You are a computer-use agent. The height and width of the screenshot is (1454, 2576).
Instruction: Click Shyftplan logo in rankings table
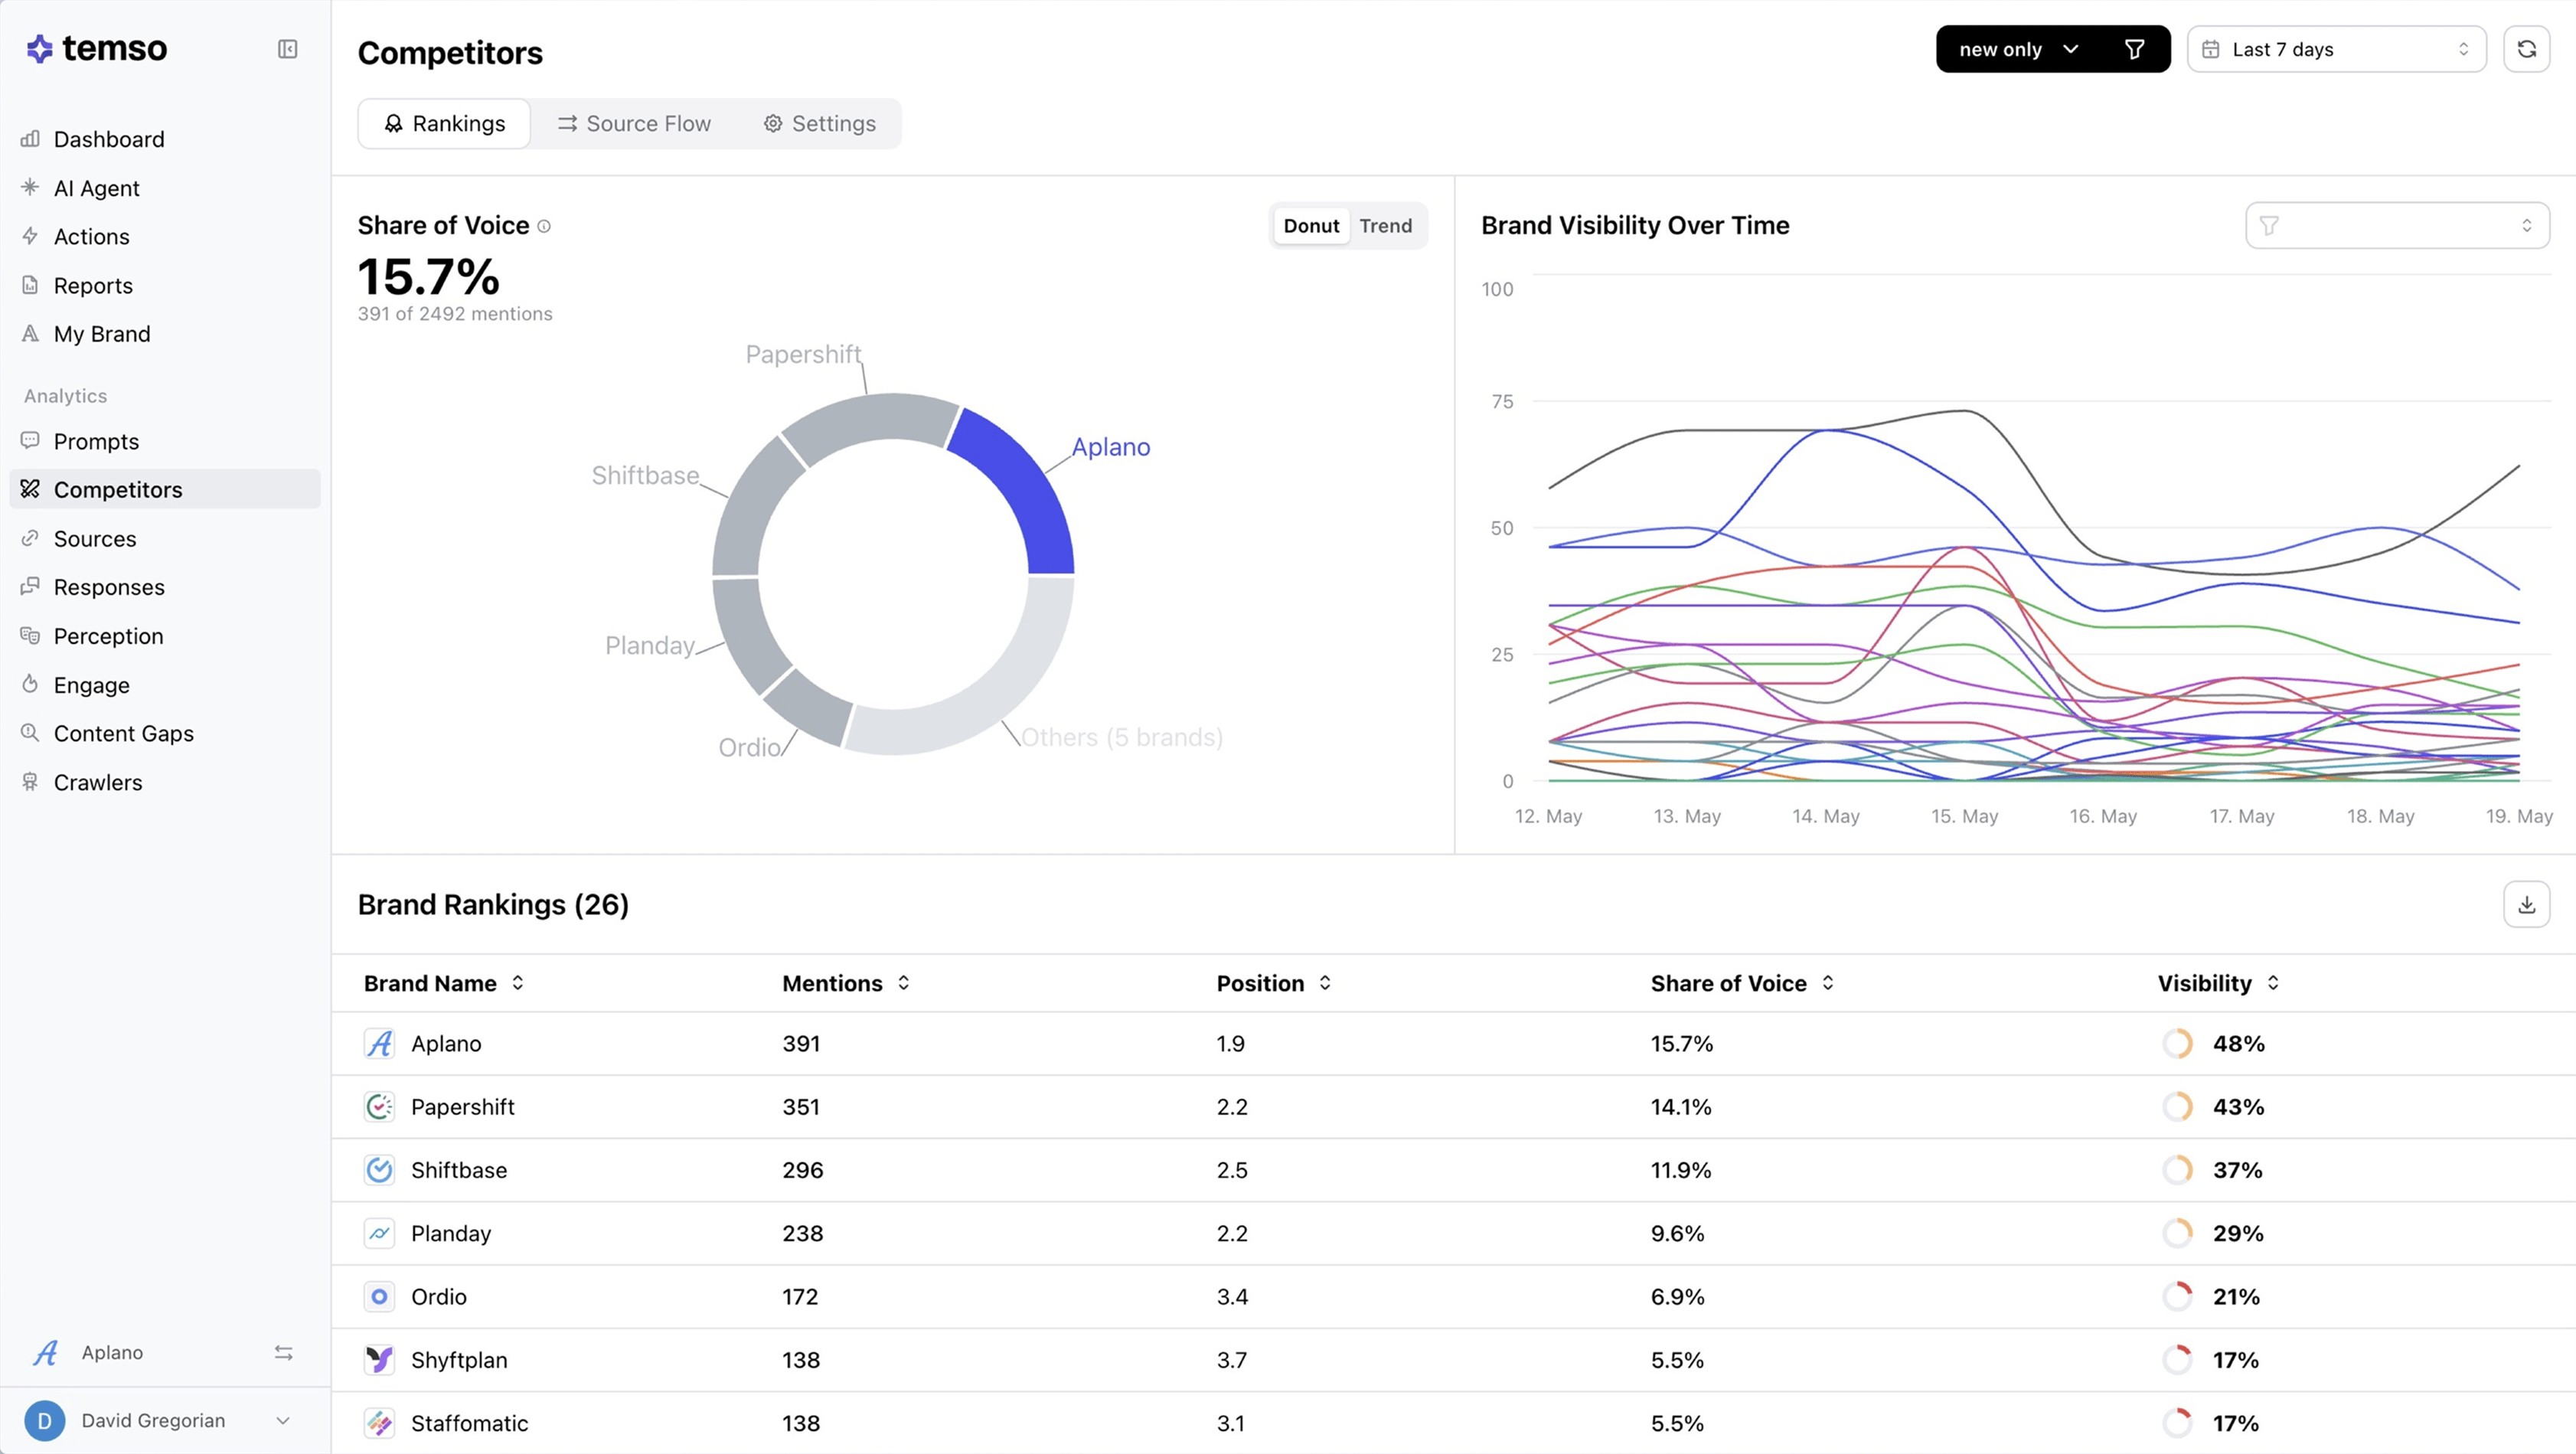pyautogui.click(x=379, y=1359)
